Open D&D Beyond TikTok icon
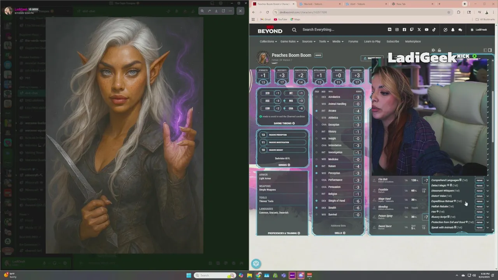 tap(434, 30)
